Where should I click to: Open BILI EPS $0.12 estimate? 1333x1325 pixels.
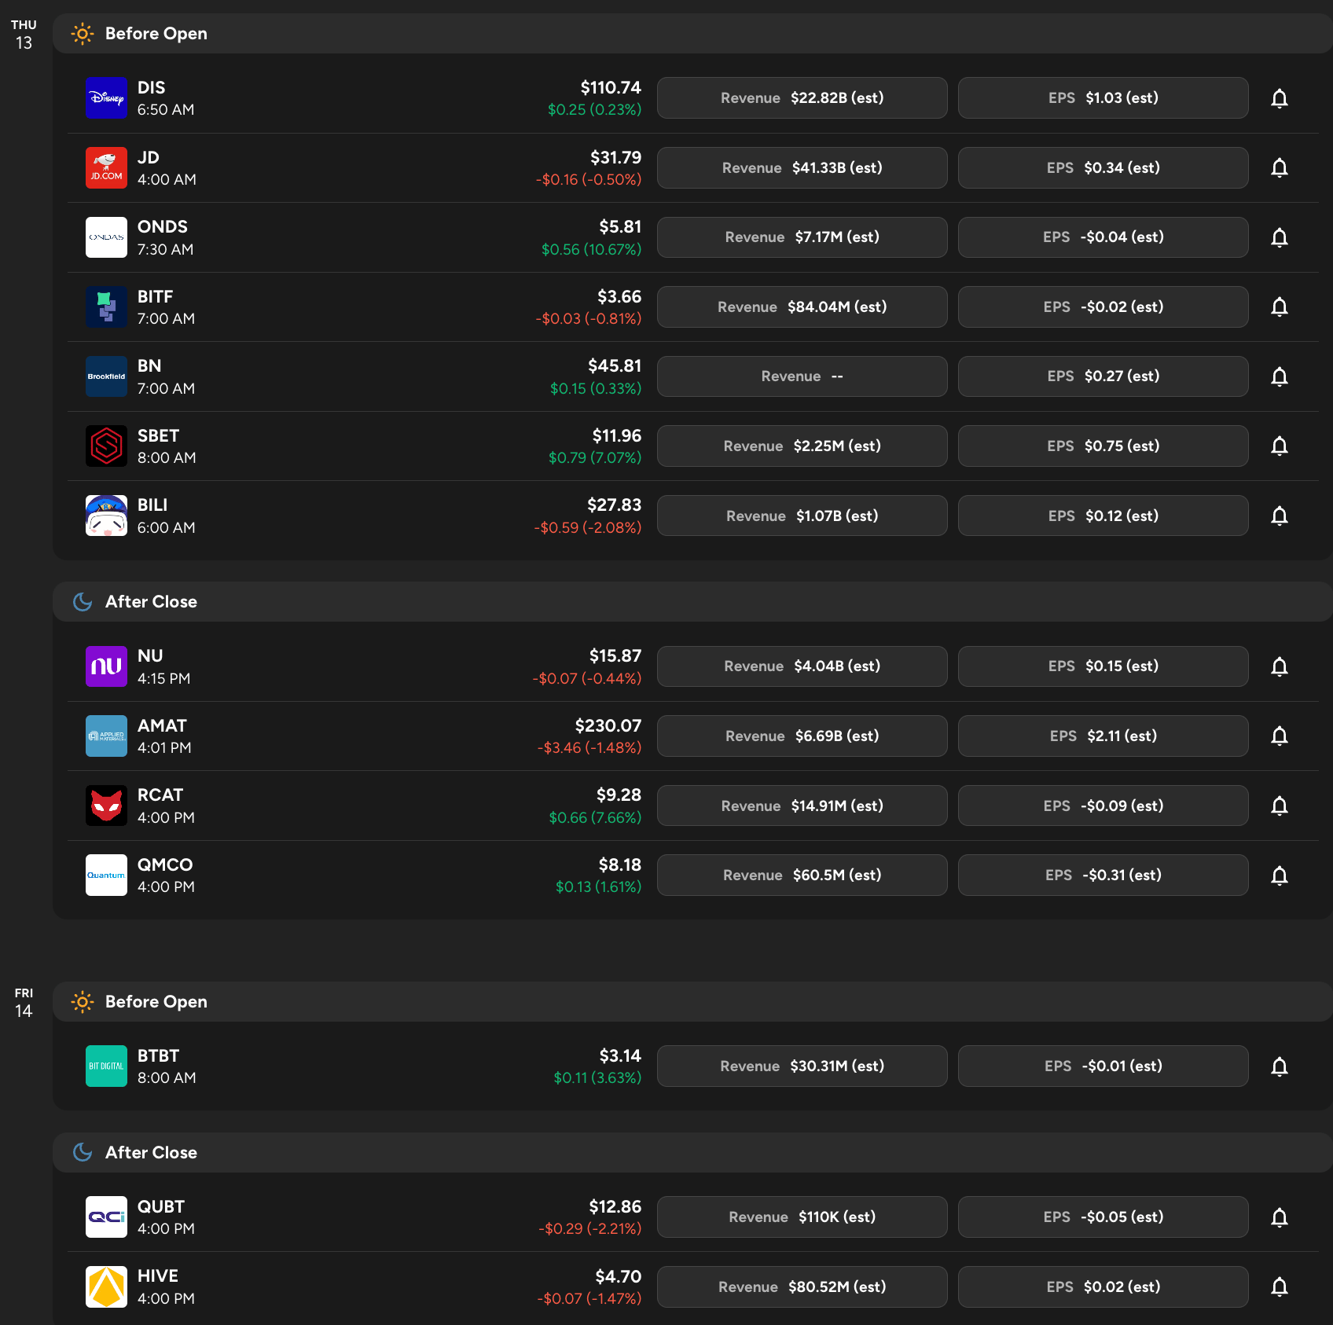click(1103, 516)
